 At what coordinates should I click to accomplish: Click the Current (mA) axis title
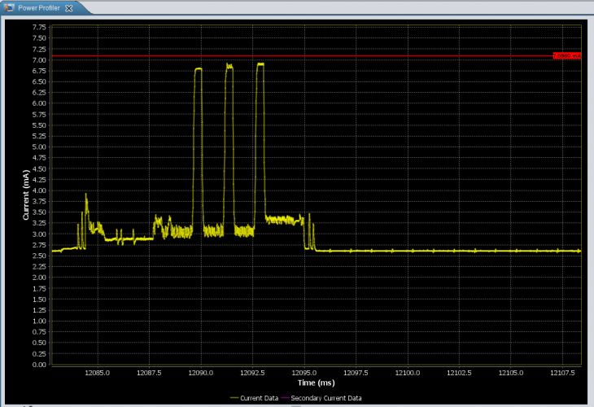click(26, 195)
